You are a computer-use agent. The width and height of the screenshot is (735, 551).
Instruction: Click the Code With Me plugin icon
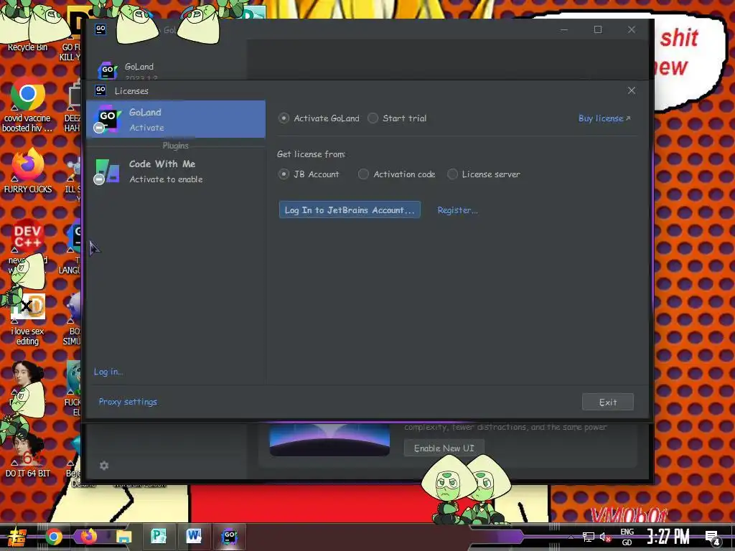tap(108, 171)
